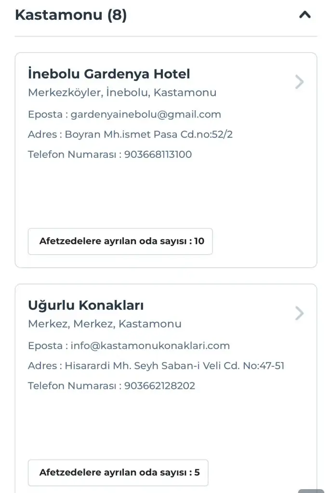This screenshot has height=493, width=332.
Task: Open İnebolu Gardenya Hotel arrow icon
Action: [299, 82]
